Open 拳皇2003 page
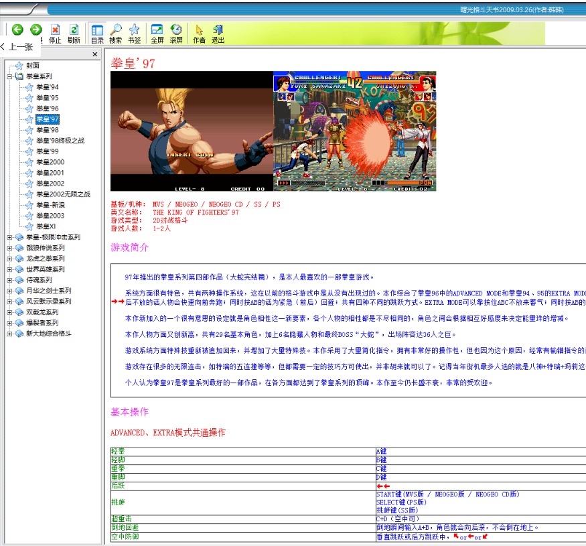Image resolution: width=586 pixels, height=546 pixels. (50, 216)
